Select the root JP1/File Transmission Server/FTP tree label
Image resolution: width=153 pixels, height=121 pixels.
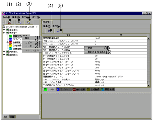click(22, 27)
